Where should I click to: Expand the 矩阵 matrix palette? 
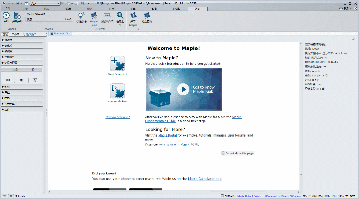click(x=22, y=87)
